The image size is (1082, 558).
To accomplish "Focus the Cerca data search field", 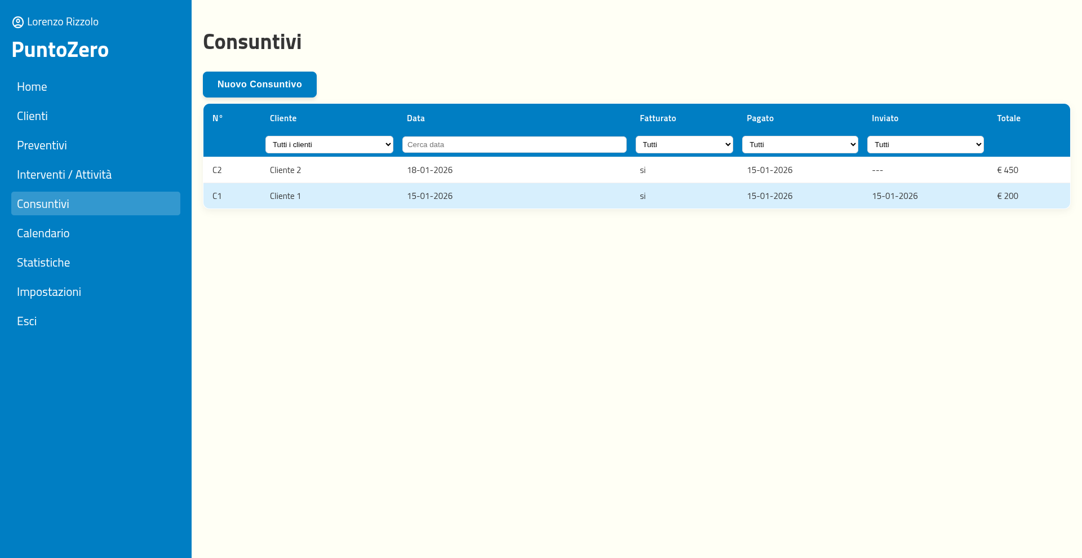I will click(514, 145).
